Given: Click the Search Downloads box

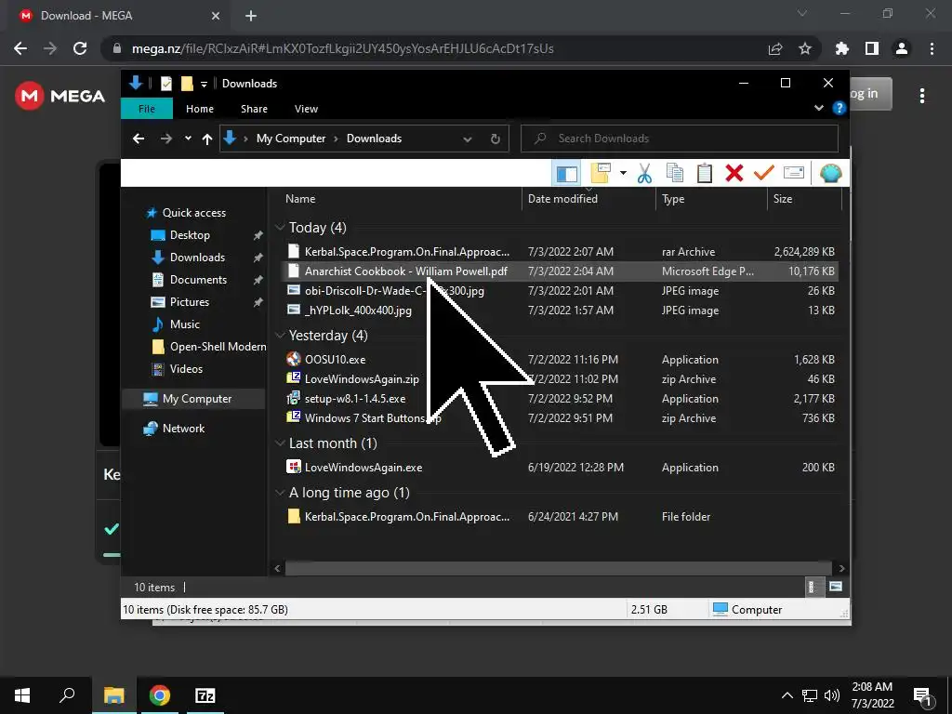Looking at the screenshot, I should click(680, 139).
